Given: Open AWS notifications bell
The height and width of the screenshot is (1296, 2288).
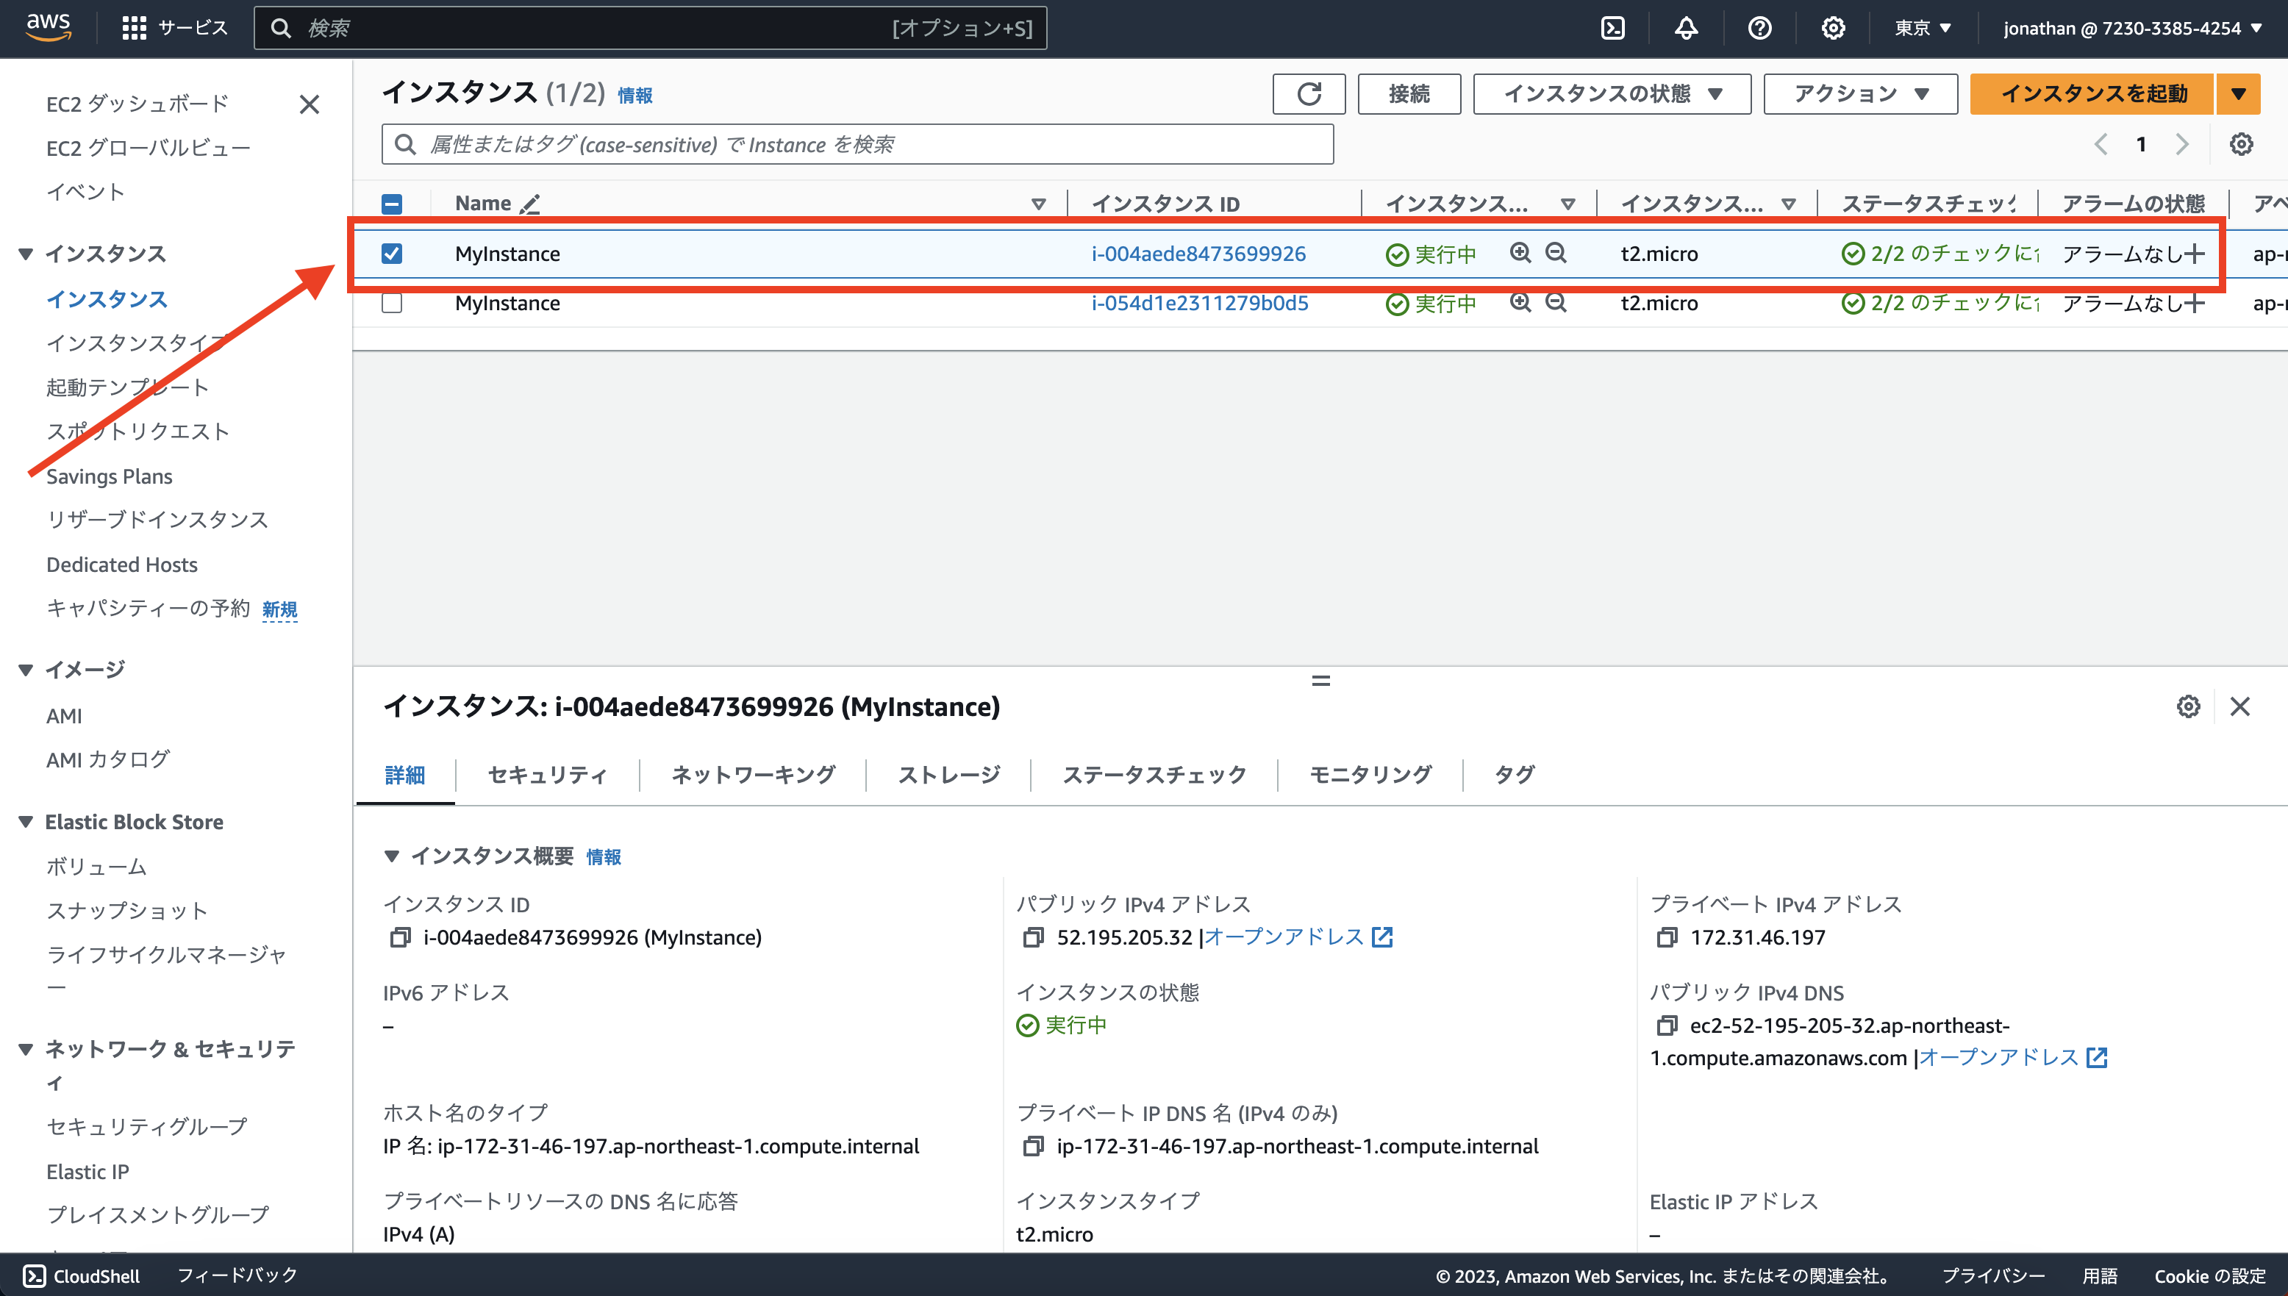Looking at the screenshot, I should tap(1685, 28).
